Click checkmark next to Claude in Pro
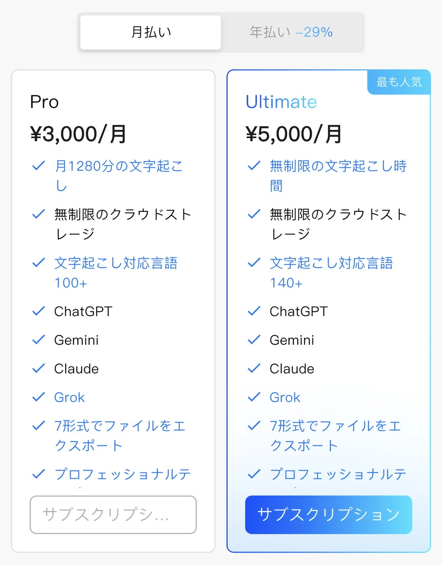 tap(39, 369)
